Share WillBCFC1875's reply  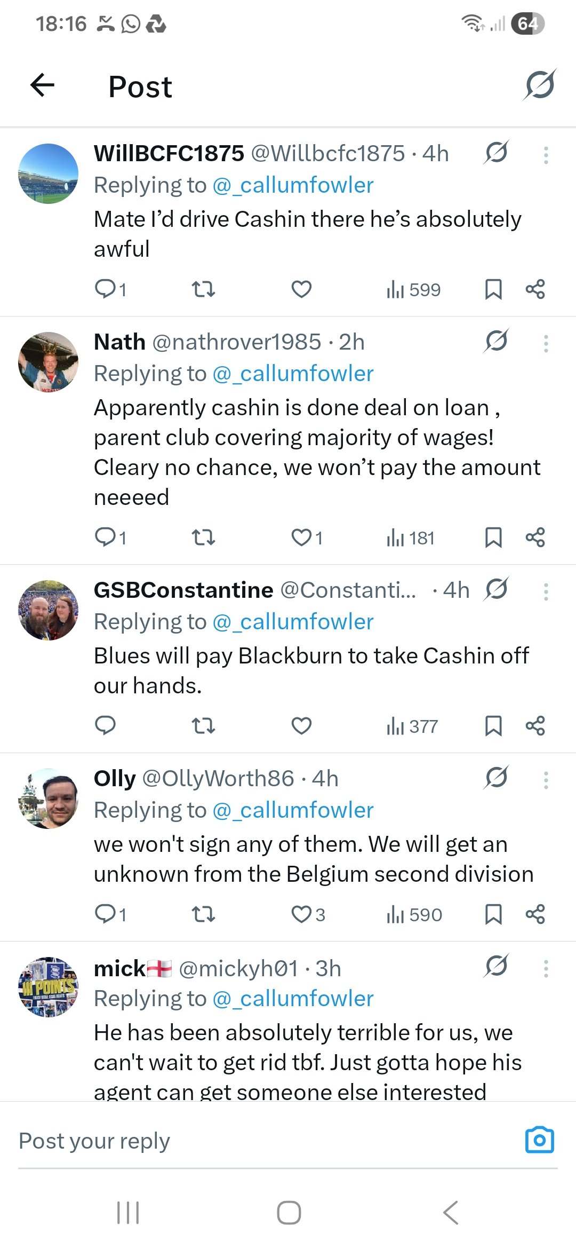click(x=535, y=289)
